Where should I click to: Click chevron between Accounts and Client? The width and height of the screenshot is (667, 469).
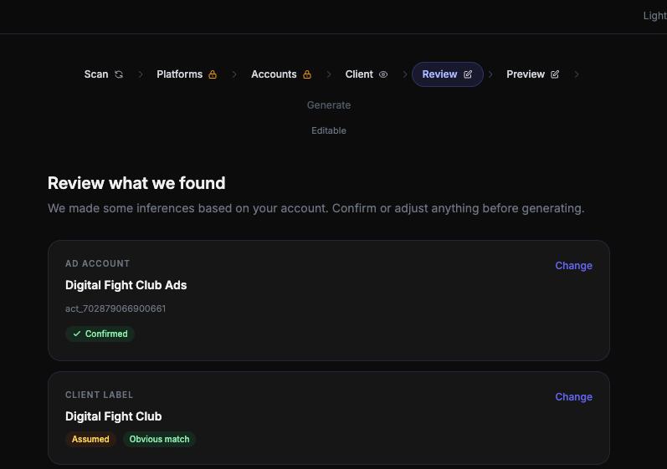(x=329, y=74)
